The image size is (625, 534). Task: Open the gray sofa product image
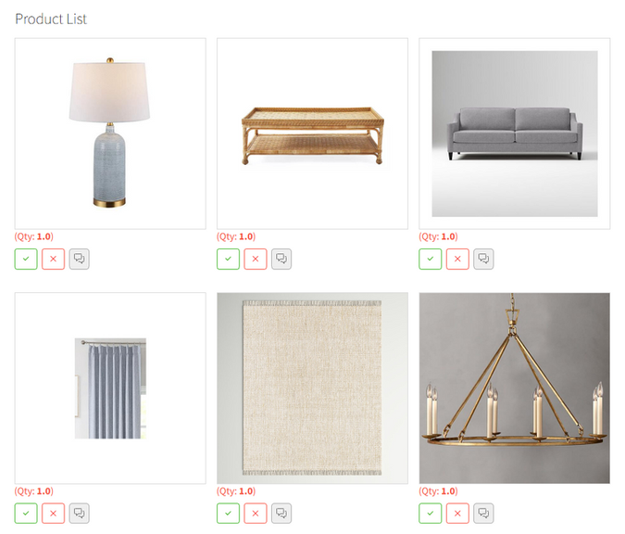pos(515,133)
